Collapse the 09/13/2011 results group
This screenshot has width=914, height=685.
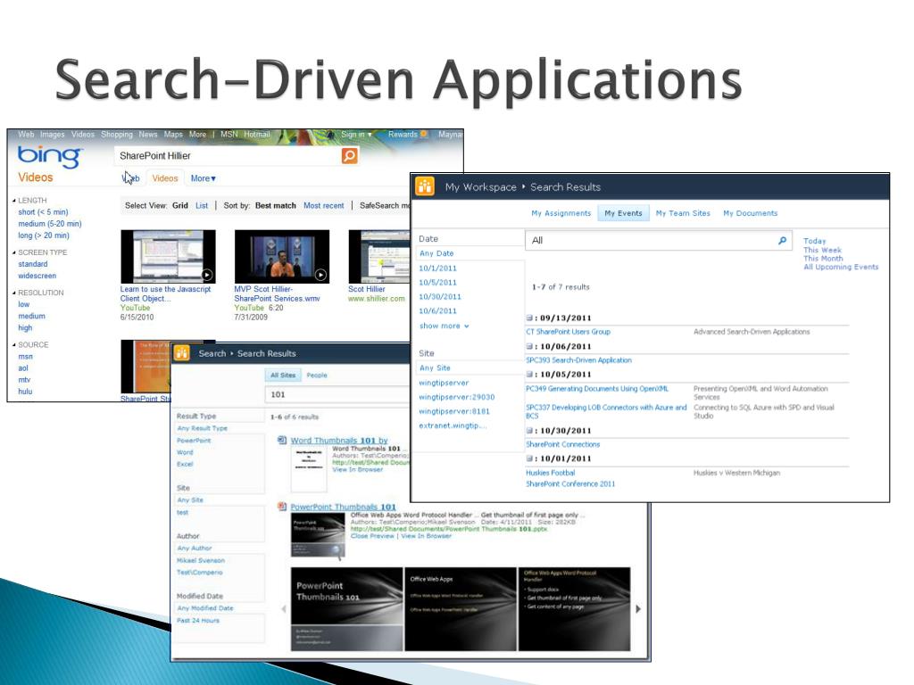pos(529,318)
